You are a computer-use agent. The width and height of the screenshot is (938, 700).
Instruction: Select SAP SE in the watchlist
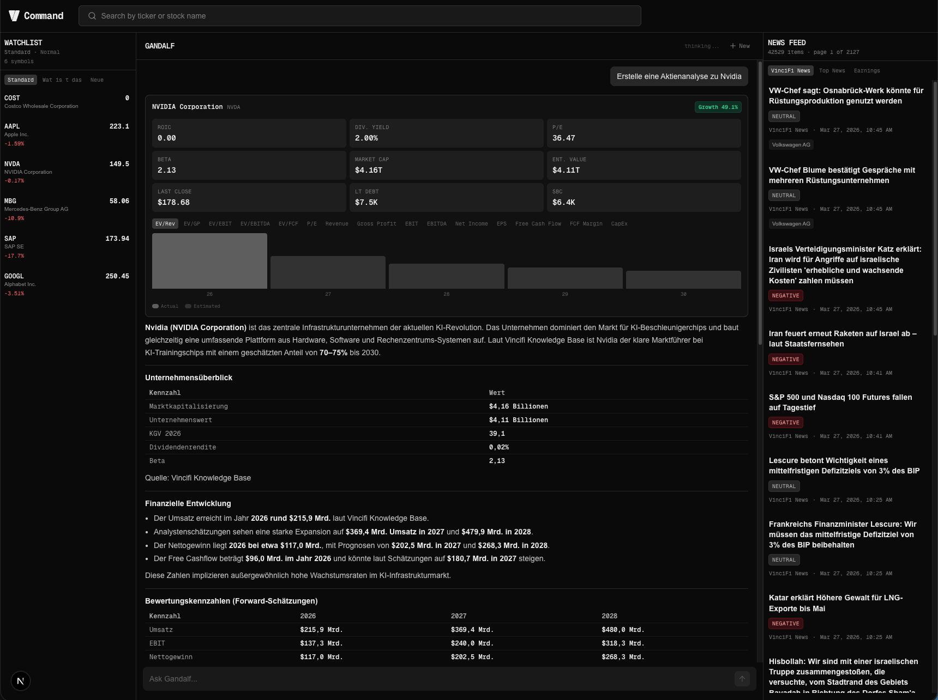coord(68,247)
